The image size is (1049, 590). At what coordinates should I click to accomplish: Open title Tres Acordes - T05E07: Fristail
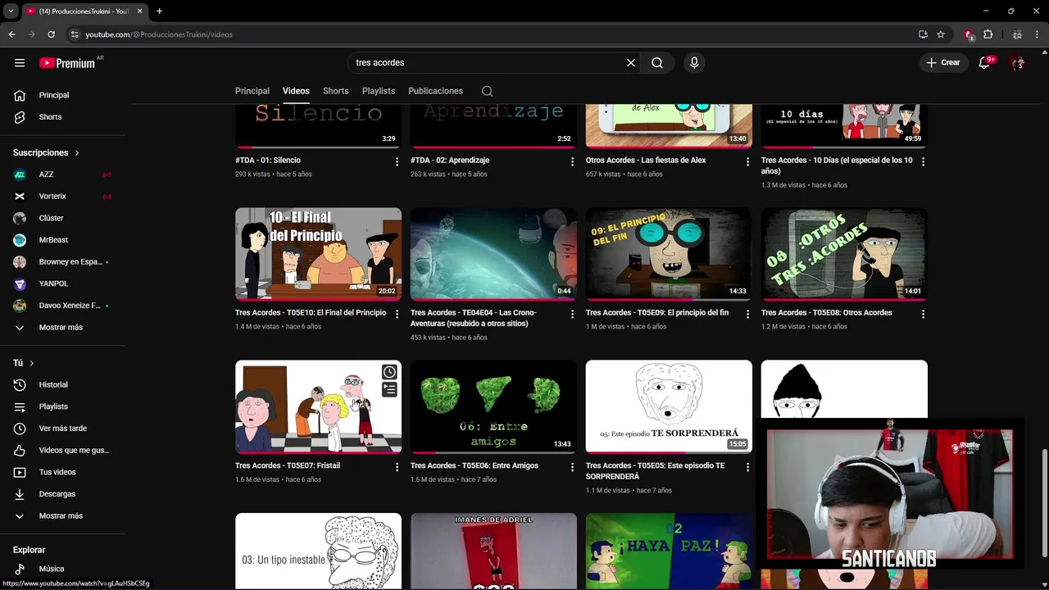pyautogui.click(x=288, y=465)
